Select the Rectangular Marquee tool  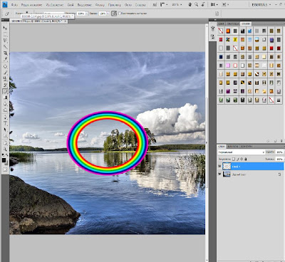tap(5, 34)
